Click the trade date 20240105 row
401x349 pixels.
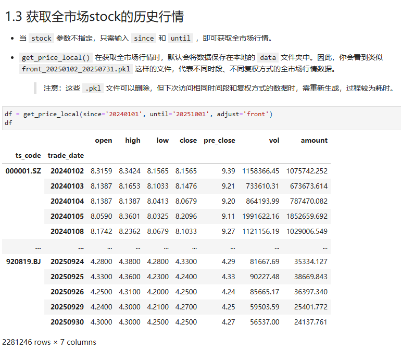pos(67,216)
